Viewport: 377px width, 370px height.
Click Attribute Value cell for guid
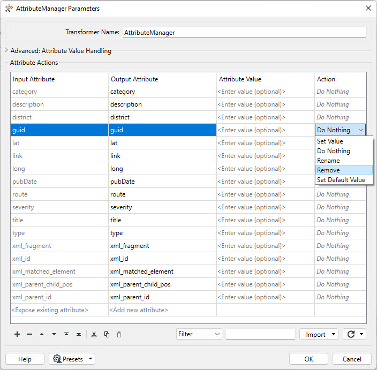coord(266,130)
